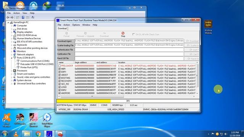
Task: Click Download Agent browse button
Action: (x=192, y=41)
